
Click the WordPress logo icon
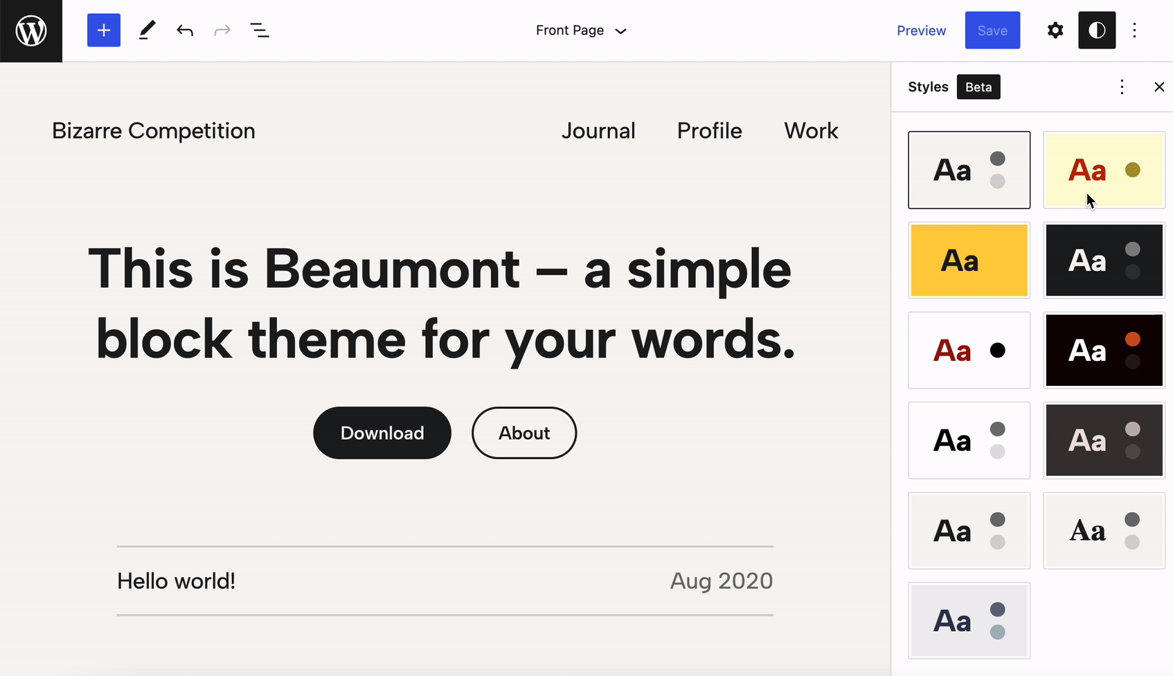[x=31, y=31]
